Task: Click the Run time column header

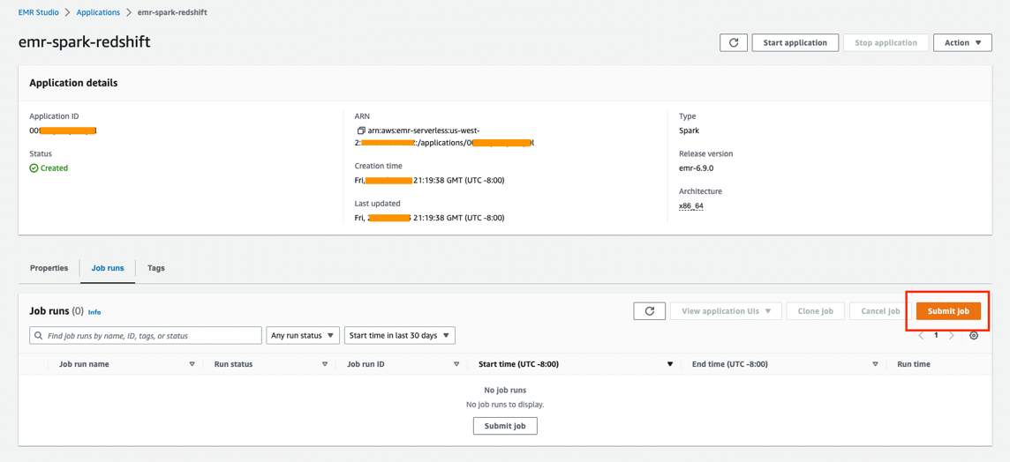Action: (x=914, y=364)
